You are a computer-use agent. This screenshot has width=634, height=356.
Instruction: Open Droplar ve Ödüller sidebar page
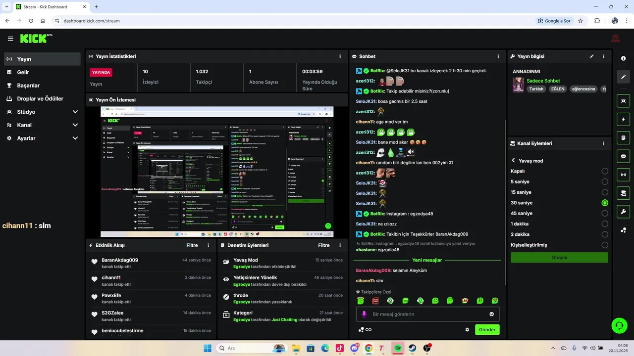(x=42, y=98)
